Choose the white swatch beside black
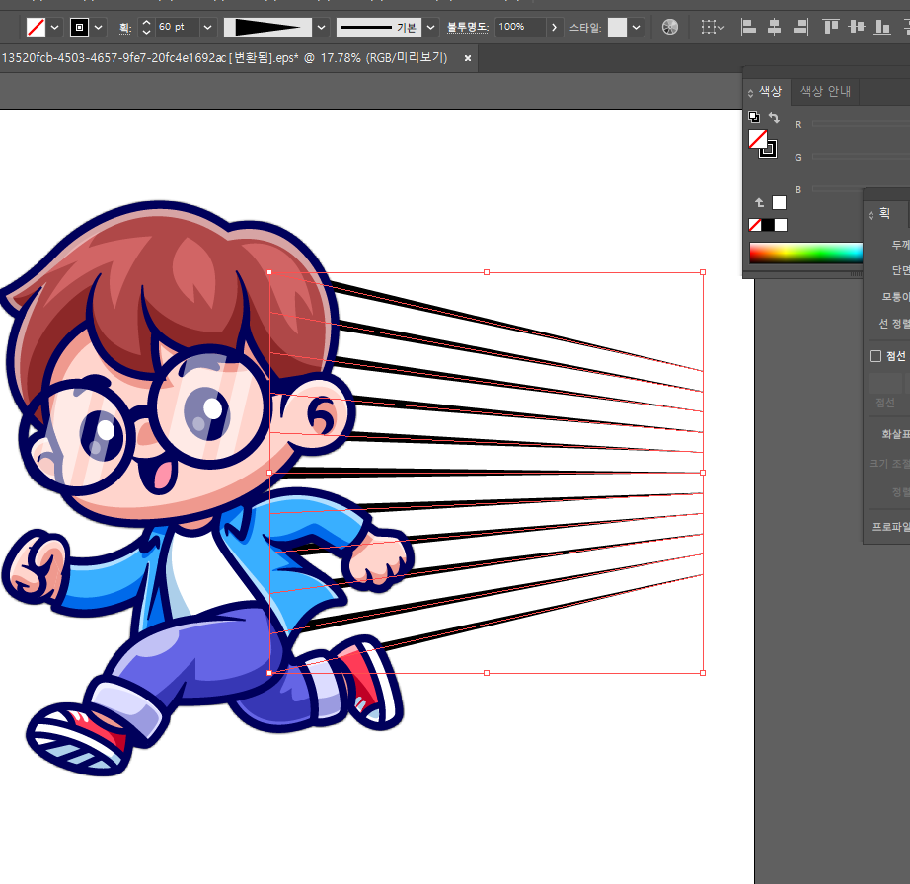 pyautogui.click(x=781, y=225)
